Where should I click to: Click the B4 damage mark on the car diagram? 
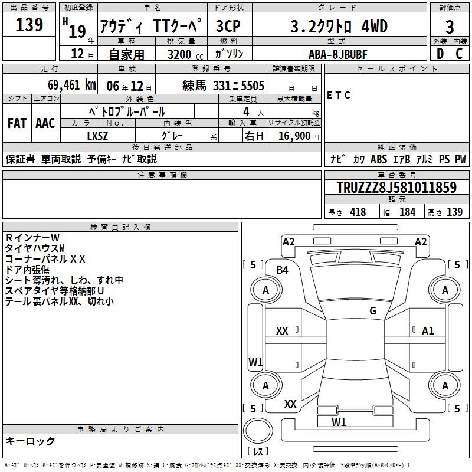click(x=283, y=270)
